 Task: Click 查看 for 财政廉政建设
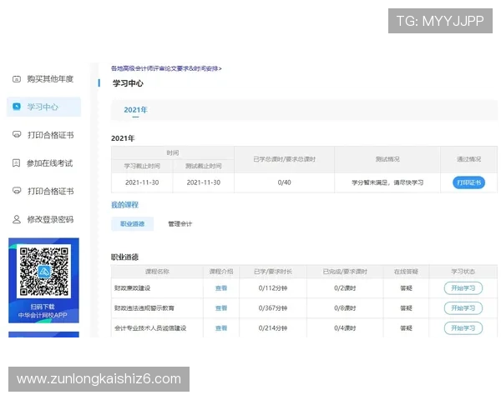(x=221, y=288)
